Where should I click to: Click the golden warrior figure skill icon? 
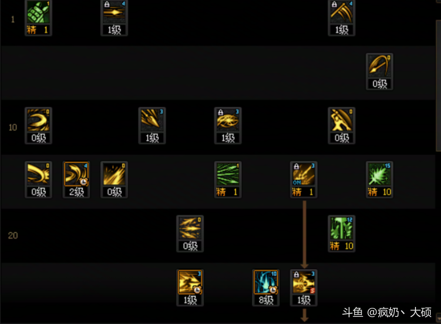tap(342, 120)
